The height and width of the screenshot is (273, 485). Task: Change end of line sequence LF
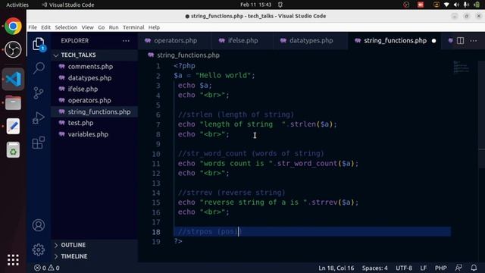click(x=424, y=268)
